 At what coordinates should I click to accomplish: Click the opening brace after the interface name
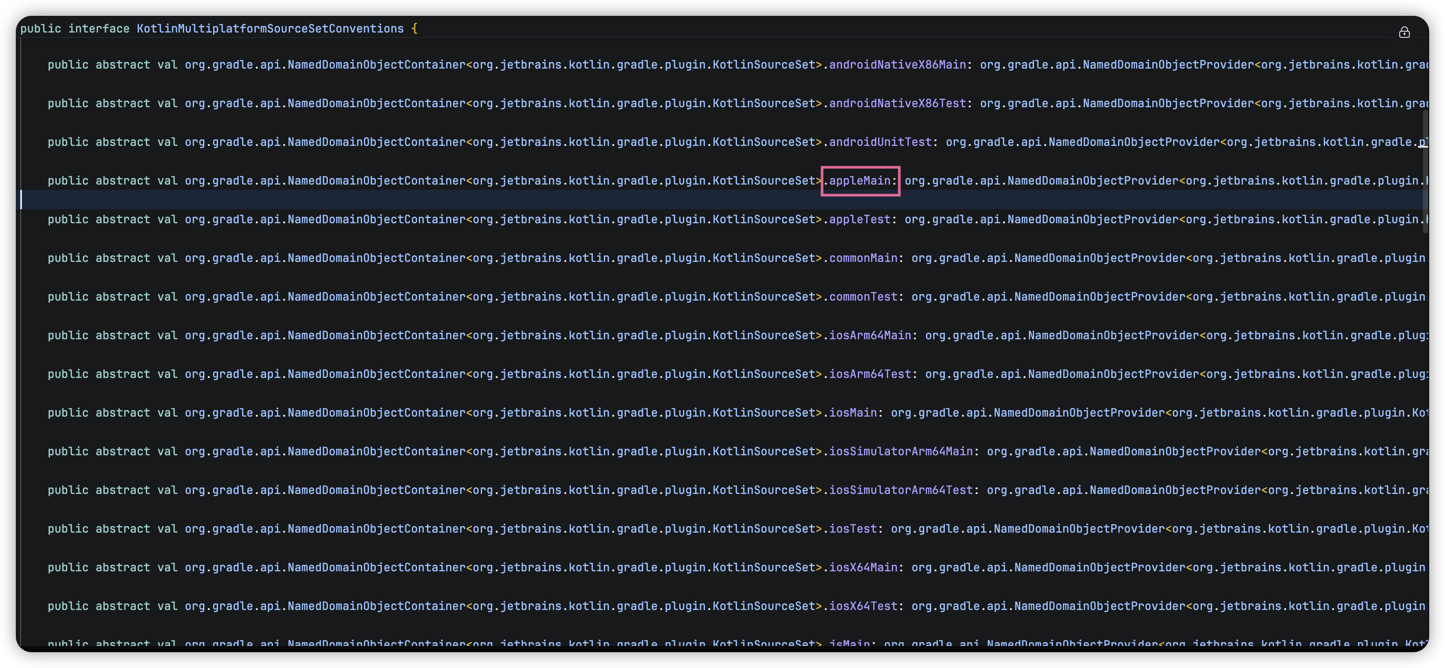click(414, 29)
